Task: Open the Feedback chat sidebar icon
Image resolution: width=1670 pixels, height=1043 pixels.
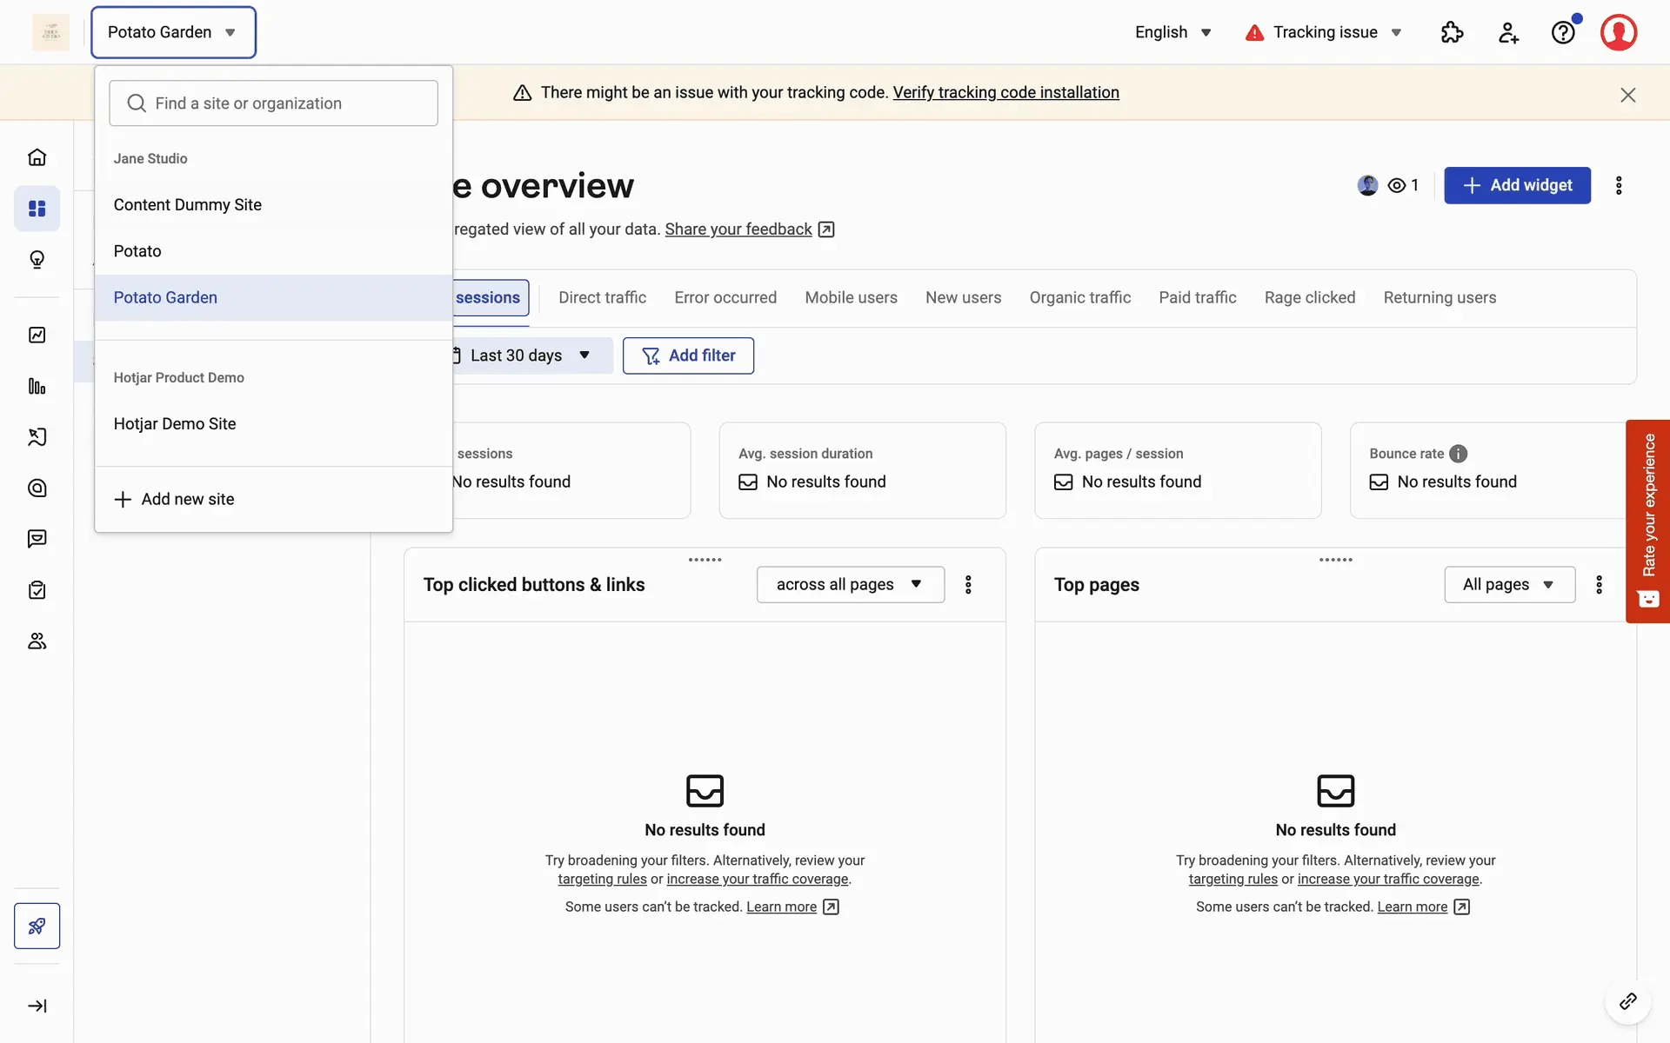Action: (37, 539)
